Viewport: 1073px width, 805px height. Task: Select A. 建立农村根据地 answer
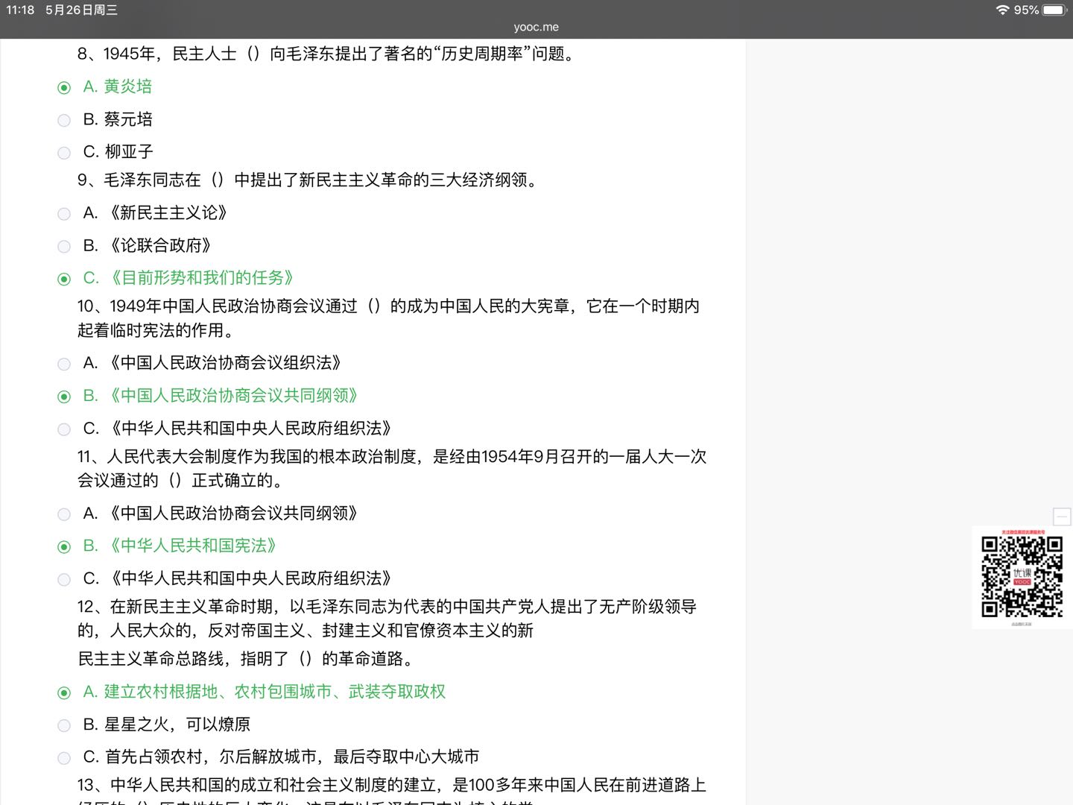pyautogui.click(x=64, y=692)
